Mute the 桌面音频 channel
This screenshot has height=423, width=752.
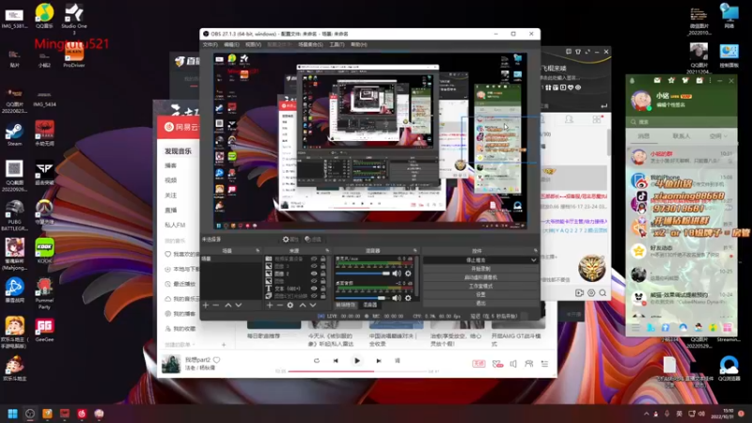(397, 298)
